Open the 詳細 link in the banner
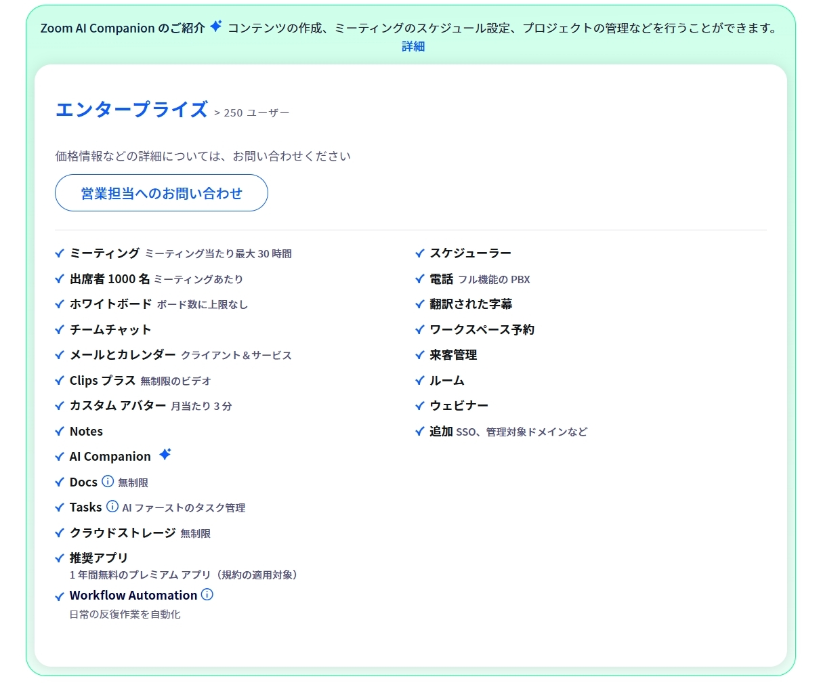This screenshot has width=821, height=685. coord(413,46)
